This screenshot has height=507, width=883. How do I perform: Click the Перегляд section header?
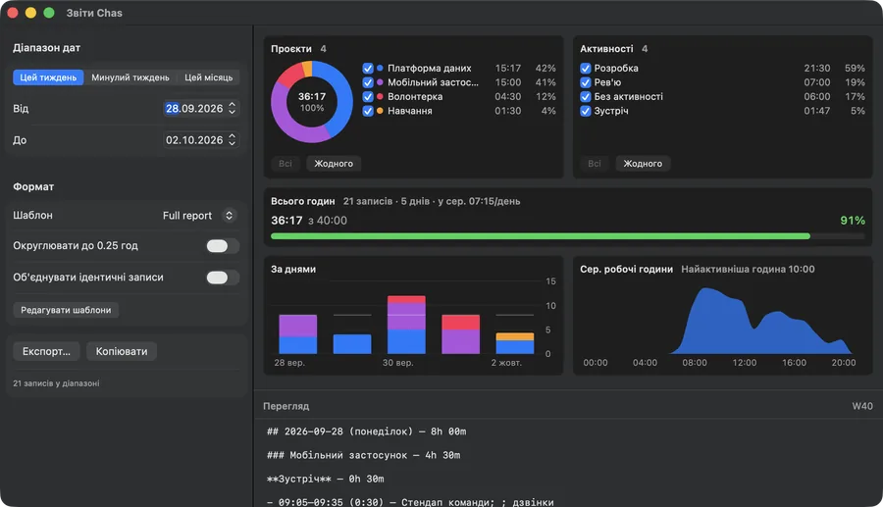tap(286, 406)
